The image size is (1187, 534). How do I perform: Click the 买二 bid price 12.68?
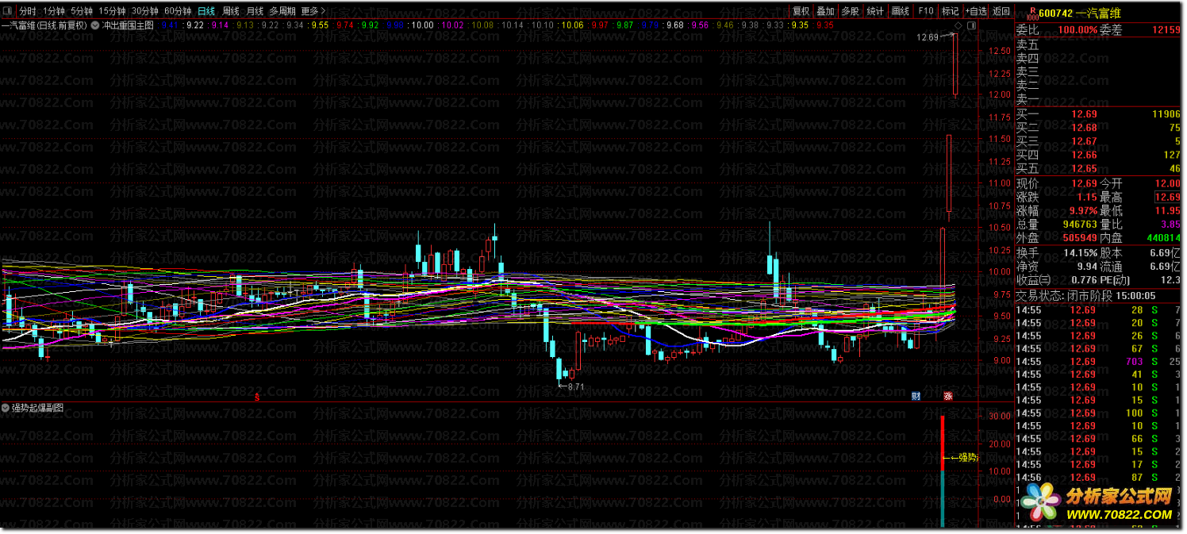1084,128
